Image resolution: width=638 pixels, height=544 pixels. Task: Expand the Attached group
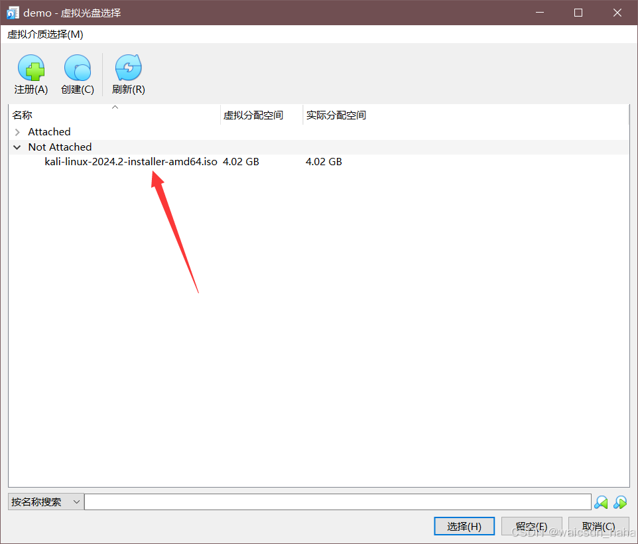click(x=17, y=132)
